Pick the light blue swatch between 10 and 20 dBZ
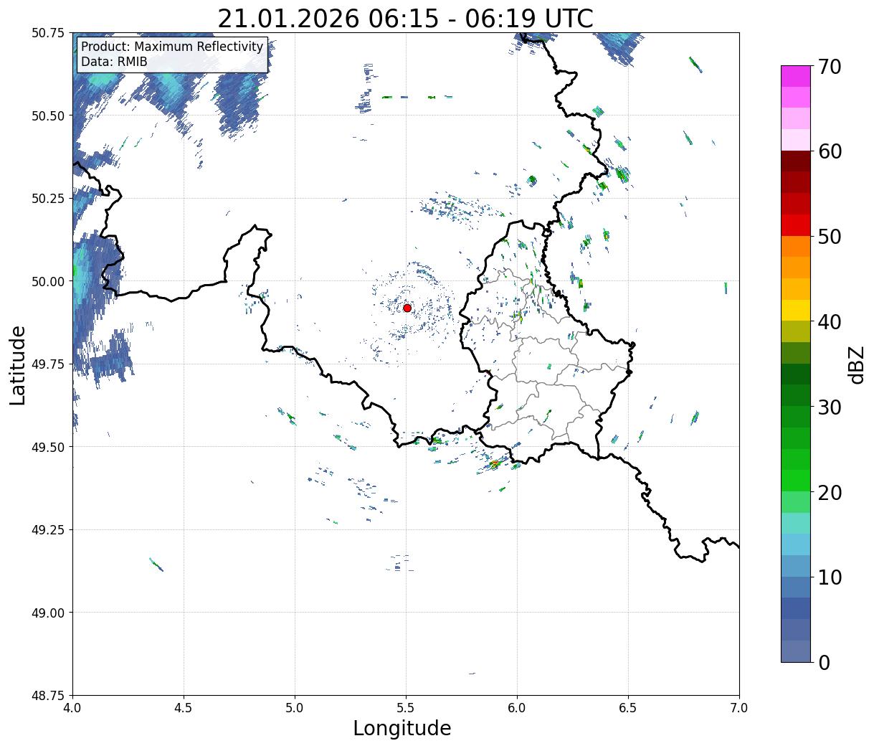This screenshot has height=746, width=874. pos(796,544)
